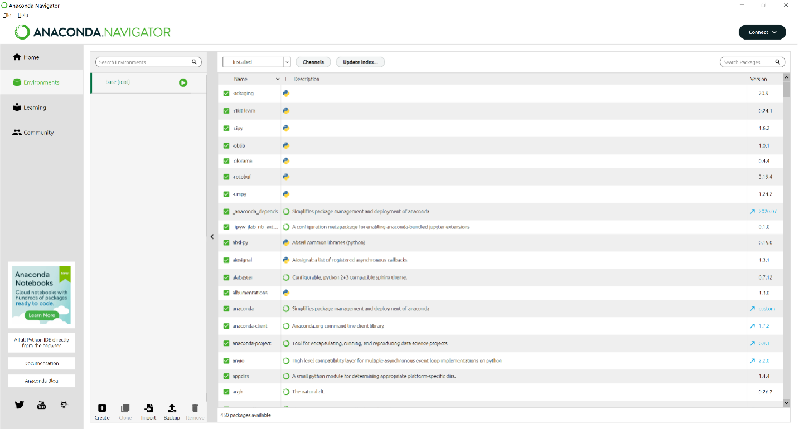799x429 pixels.
Task: Open Anaconda's YouTube channel icon
Action: tap(41, 405)
